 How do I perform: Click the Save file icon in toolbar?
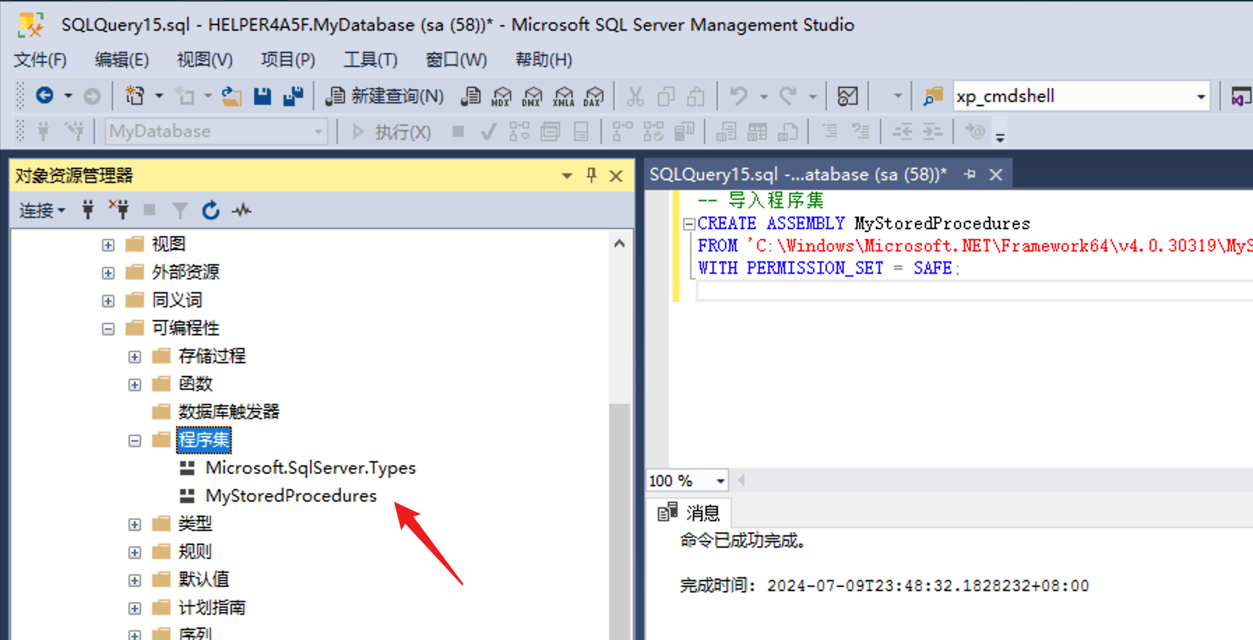tap(263, 96)
